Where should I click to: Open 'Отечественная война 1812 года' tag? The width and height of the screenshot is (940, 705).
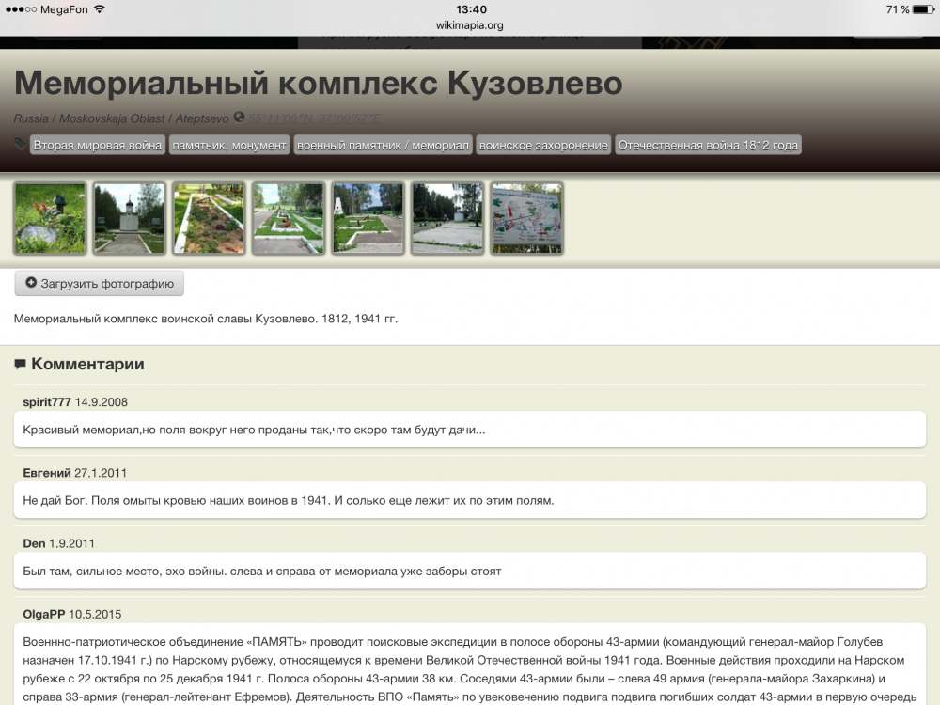(708, 145)
